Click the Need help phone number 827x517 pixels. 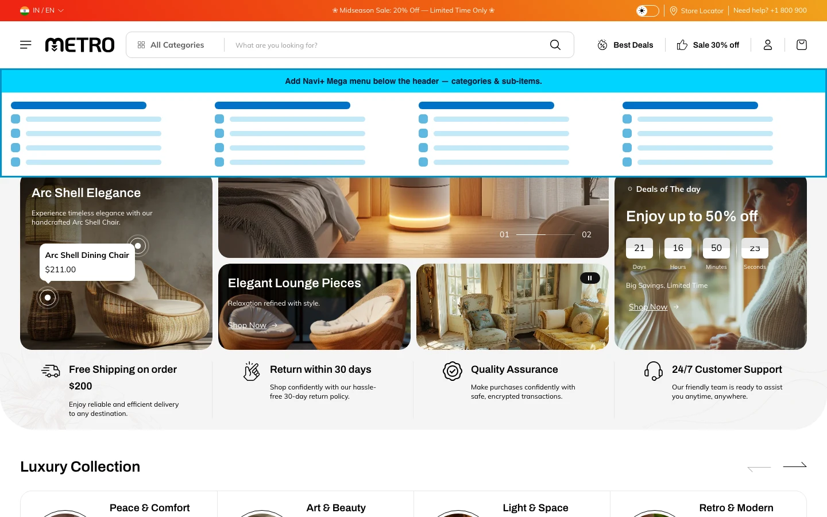(770, 10)
